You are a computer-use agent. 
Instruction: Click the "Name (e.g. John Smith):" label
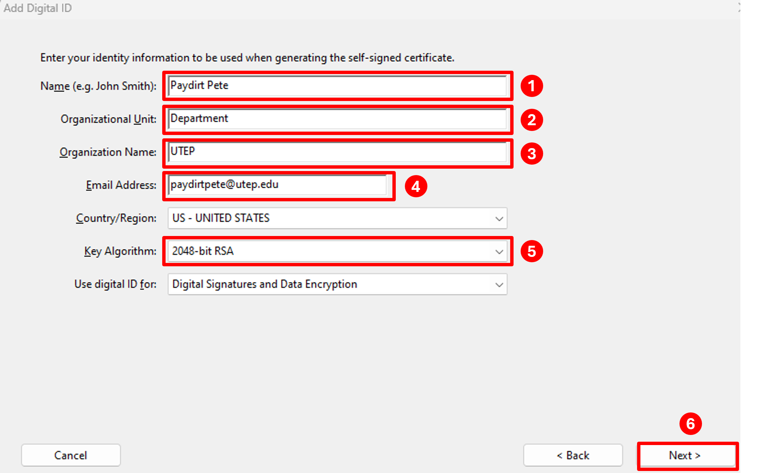pyautogui.click(x=98, y=86)
